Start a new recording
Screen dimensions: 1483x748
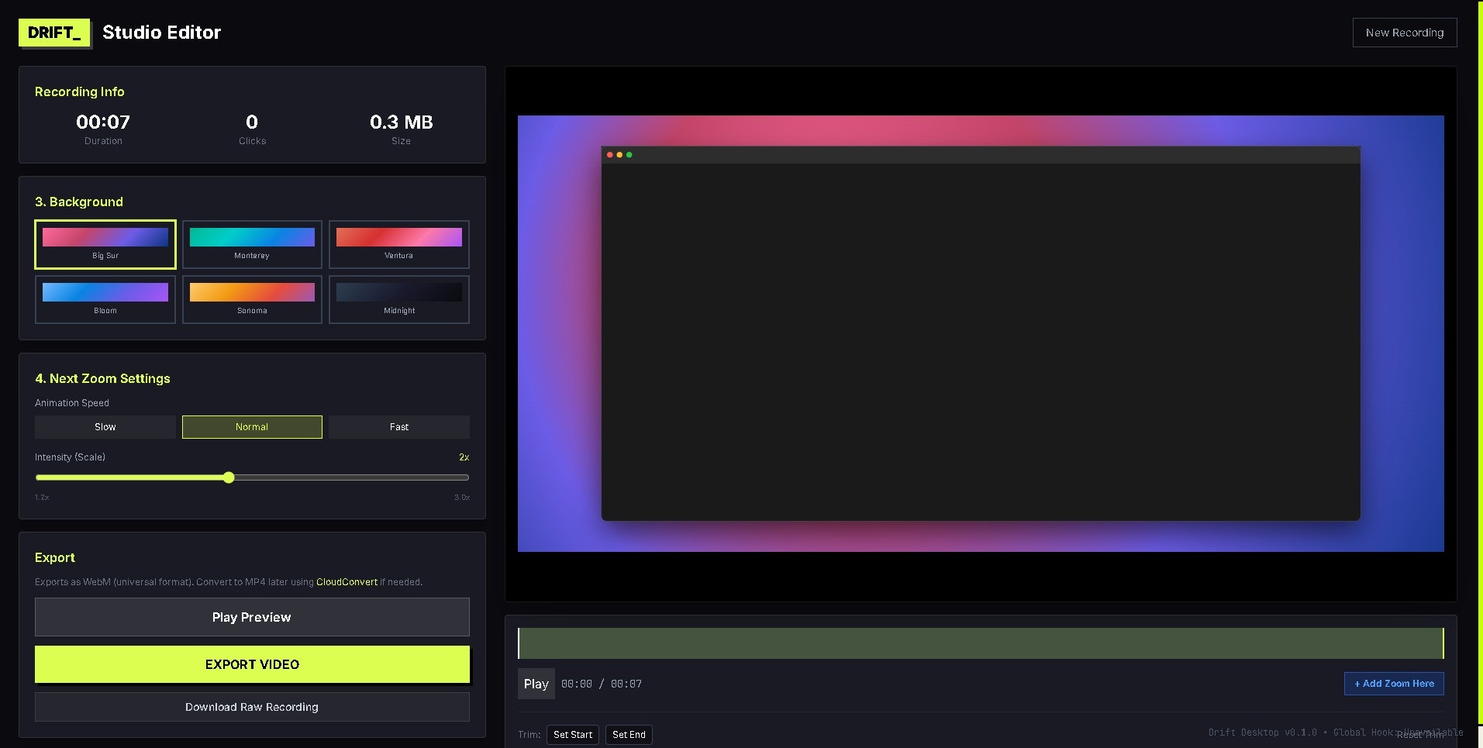click(1404, 33)
